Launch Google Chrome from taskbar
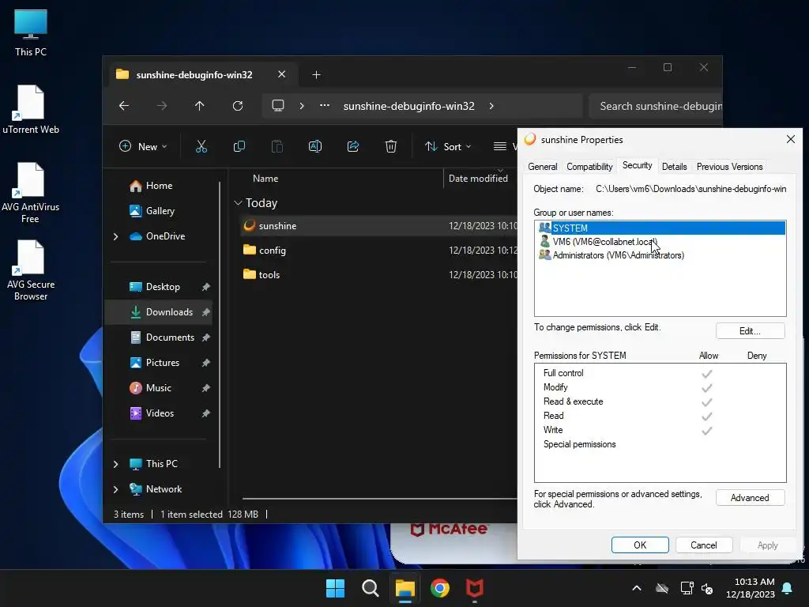 [440, 588]
